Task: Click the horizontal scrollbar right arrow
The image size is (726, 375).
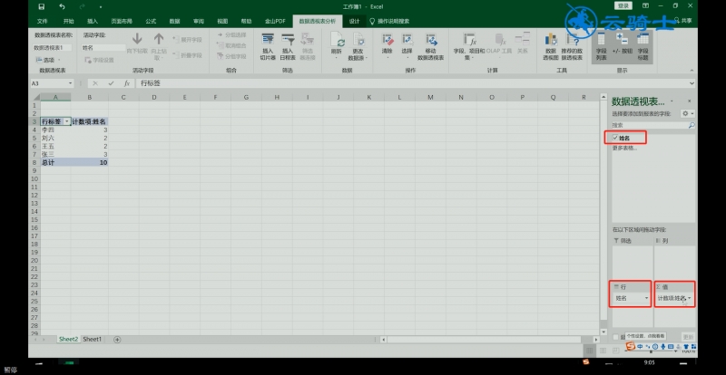Action: coord(594,340)
